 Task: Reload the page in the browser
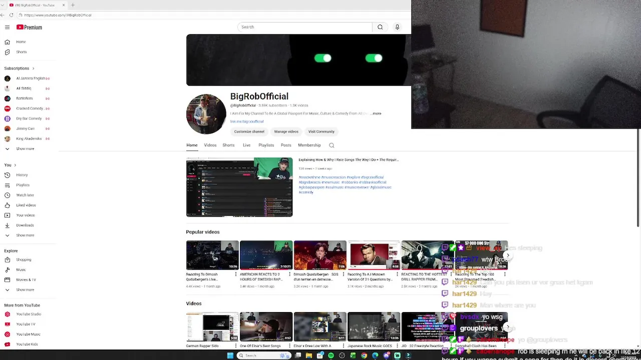[x=12, y=15]
